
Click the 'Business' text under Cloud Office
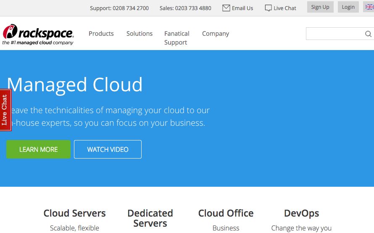[x=226, y=228]
